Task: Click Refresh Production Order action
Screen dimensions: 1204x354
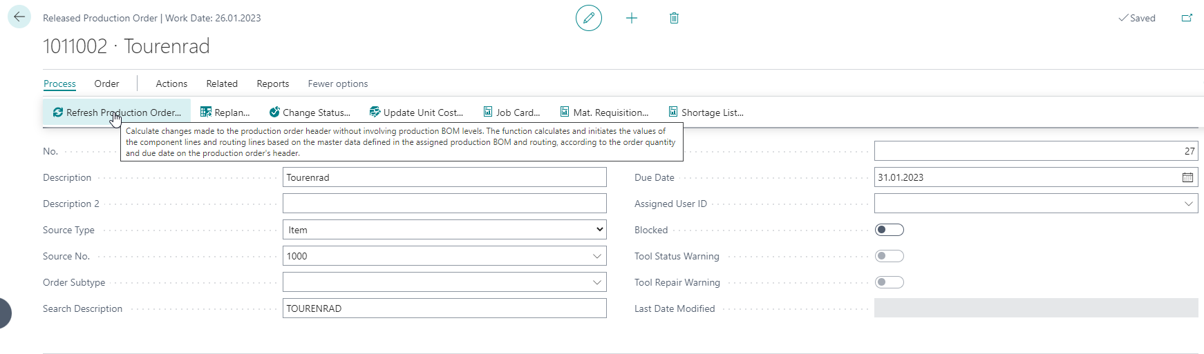Action: (x=117, y=112)
